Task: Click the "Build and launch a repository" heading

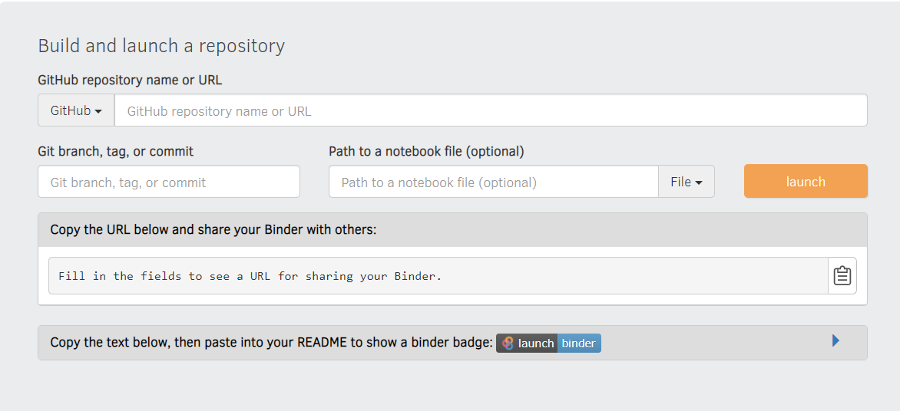Action: pos(161,46)
